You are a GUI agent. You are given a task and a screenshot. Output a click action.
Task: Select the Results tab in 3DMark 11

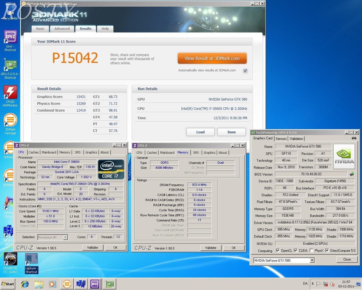tap(86, 29)
